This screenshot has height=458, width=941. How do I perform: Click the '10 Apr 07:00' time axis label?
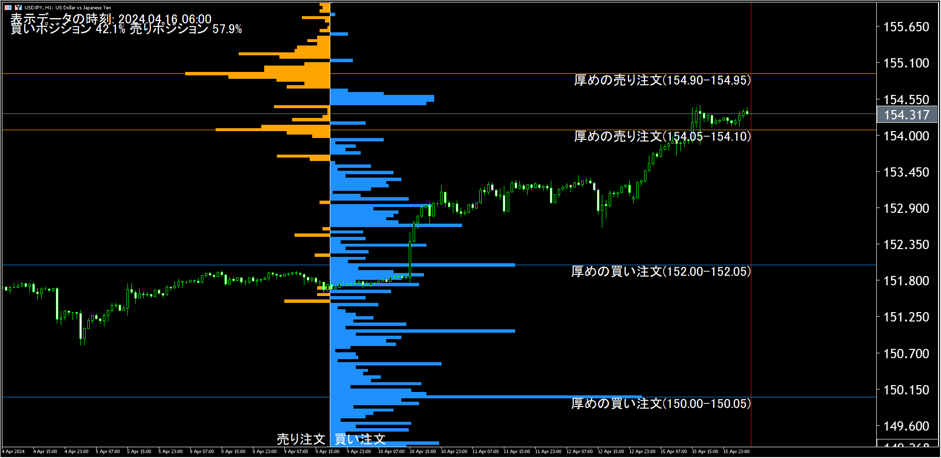391,452
